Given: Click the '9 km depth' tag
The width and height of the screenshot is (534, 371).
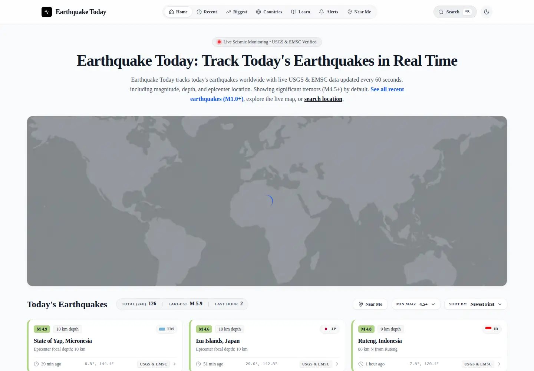Looking at the screenshot, I should [x=390, y=329].
